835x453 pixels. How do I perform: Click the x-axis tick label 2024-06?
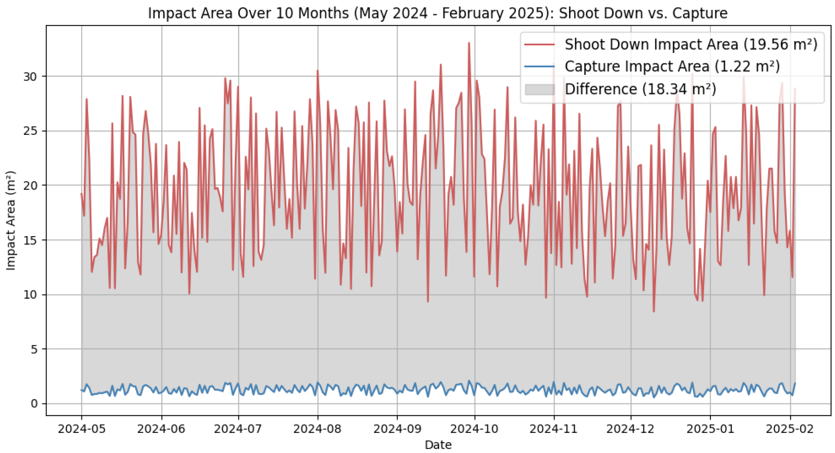coord(161,429)
